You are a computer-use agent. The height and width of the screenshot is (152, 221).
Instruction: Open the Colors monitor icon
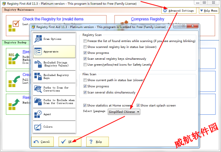click(x=38, y=127)
